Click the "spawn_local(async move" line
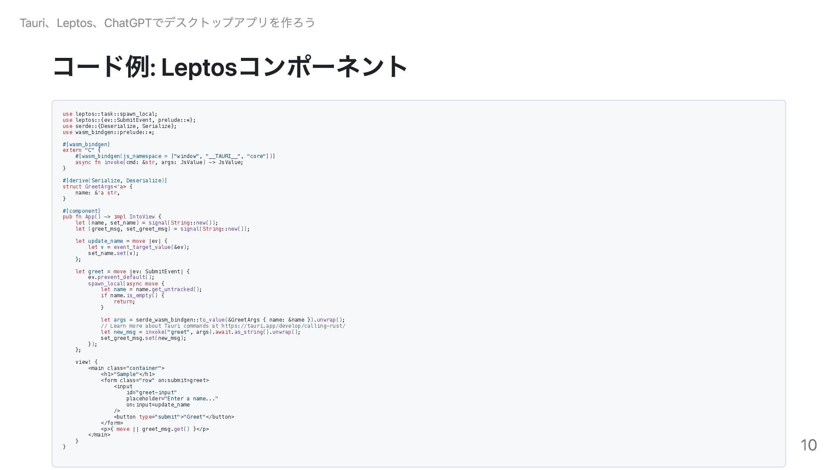 coord(126,284)
